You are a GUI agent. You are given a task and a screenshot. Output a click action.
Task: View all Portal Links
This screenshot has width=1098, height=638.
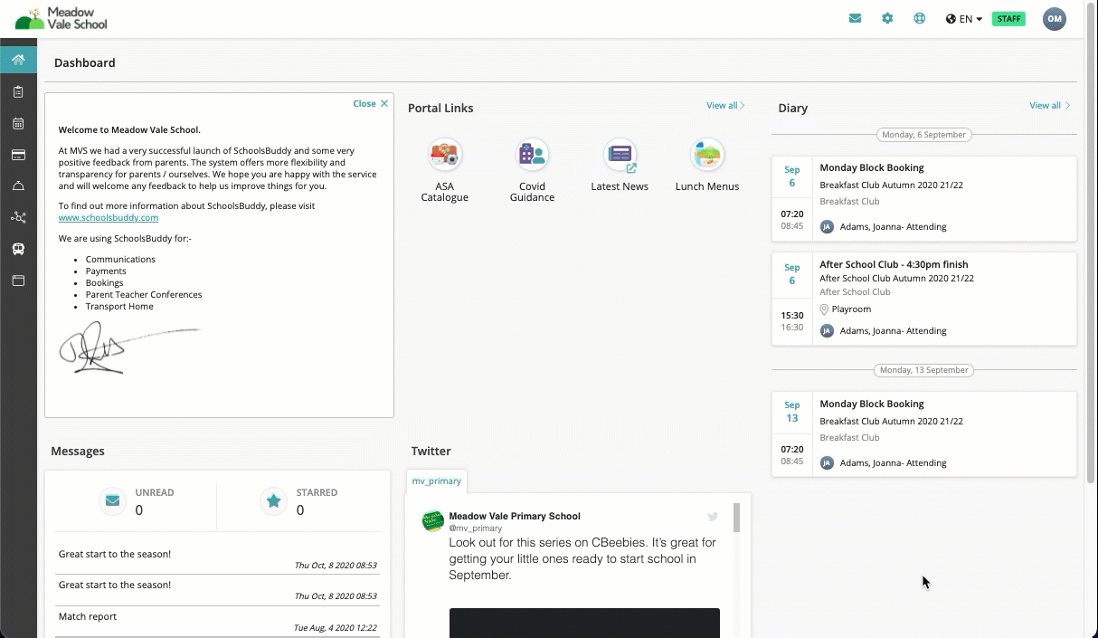pos(725,106)
